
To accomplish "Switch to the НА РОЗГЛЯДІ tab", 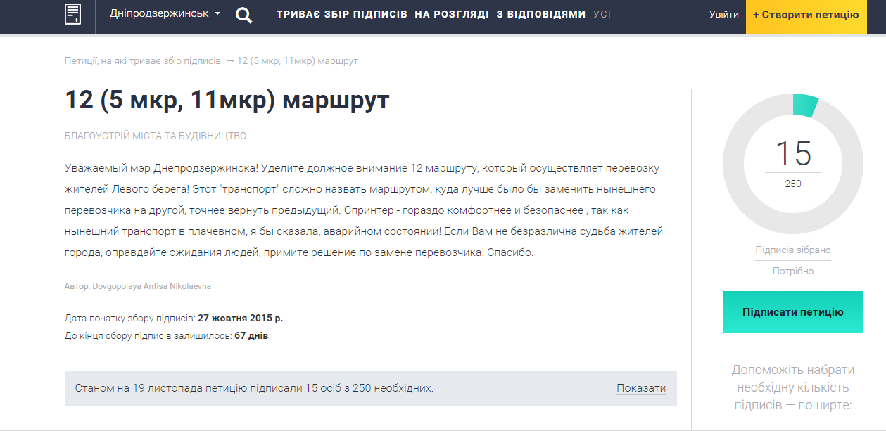I will click(452, 15).
